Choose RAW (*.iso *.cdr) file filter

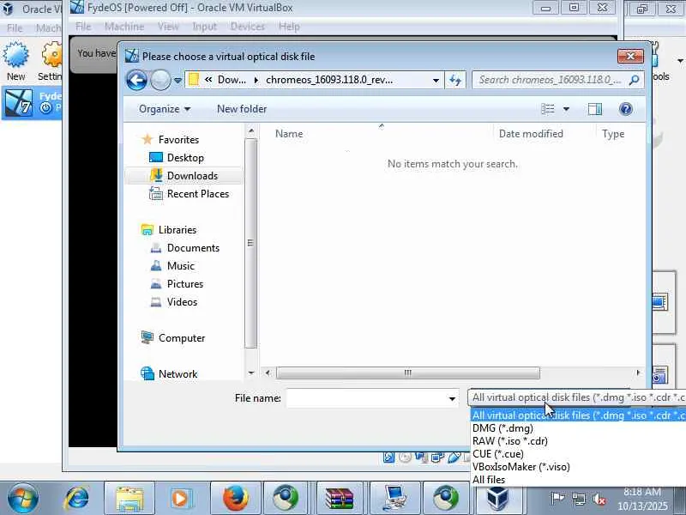510,441
